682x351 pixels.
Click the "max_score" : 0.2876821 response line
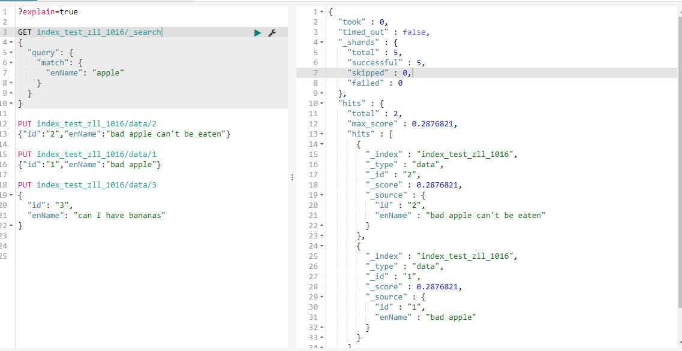pyautogui.click(x=402, y=124)
